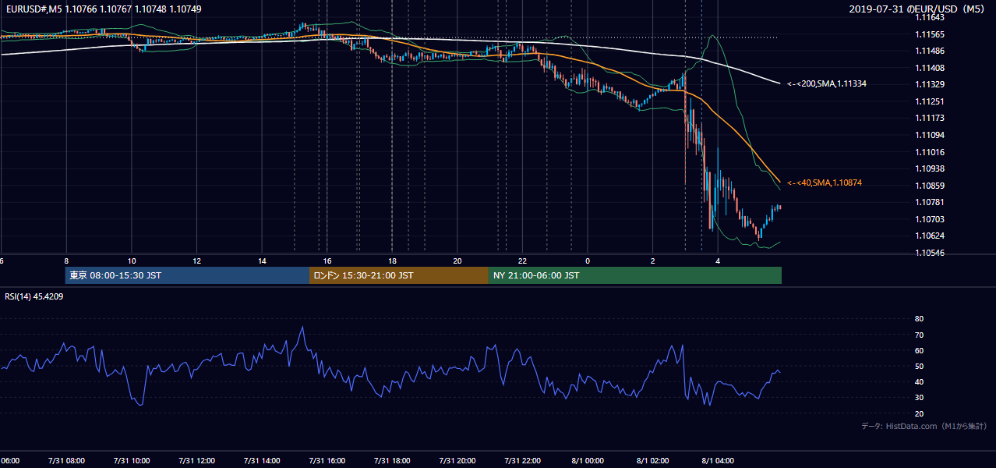The height and width of the screenshot is (468, 996).
Task: Click RSI level 30 on scale
Action: [919, 397]
